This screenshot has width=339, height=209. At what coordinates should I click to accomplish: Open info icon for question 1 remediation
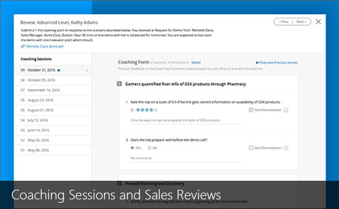tap(286, 110)
